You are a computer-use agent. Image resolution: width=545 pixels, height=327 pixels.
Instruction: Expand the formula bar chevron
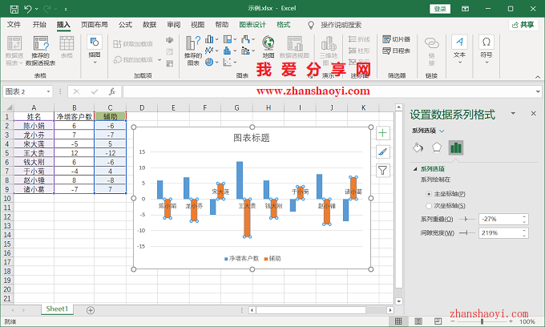pyautogui.click(x=538, y=91)
